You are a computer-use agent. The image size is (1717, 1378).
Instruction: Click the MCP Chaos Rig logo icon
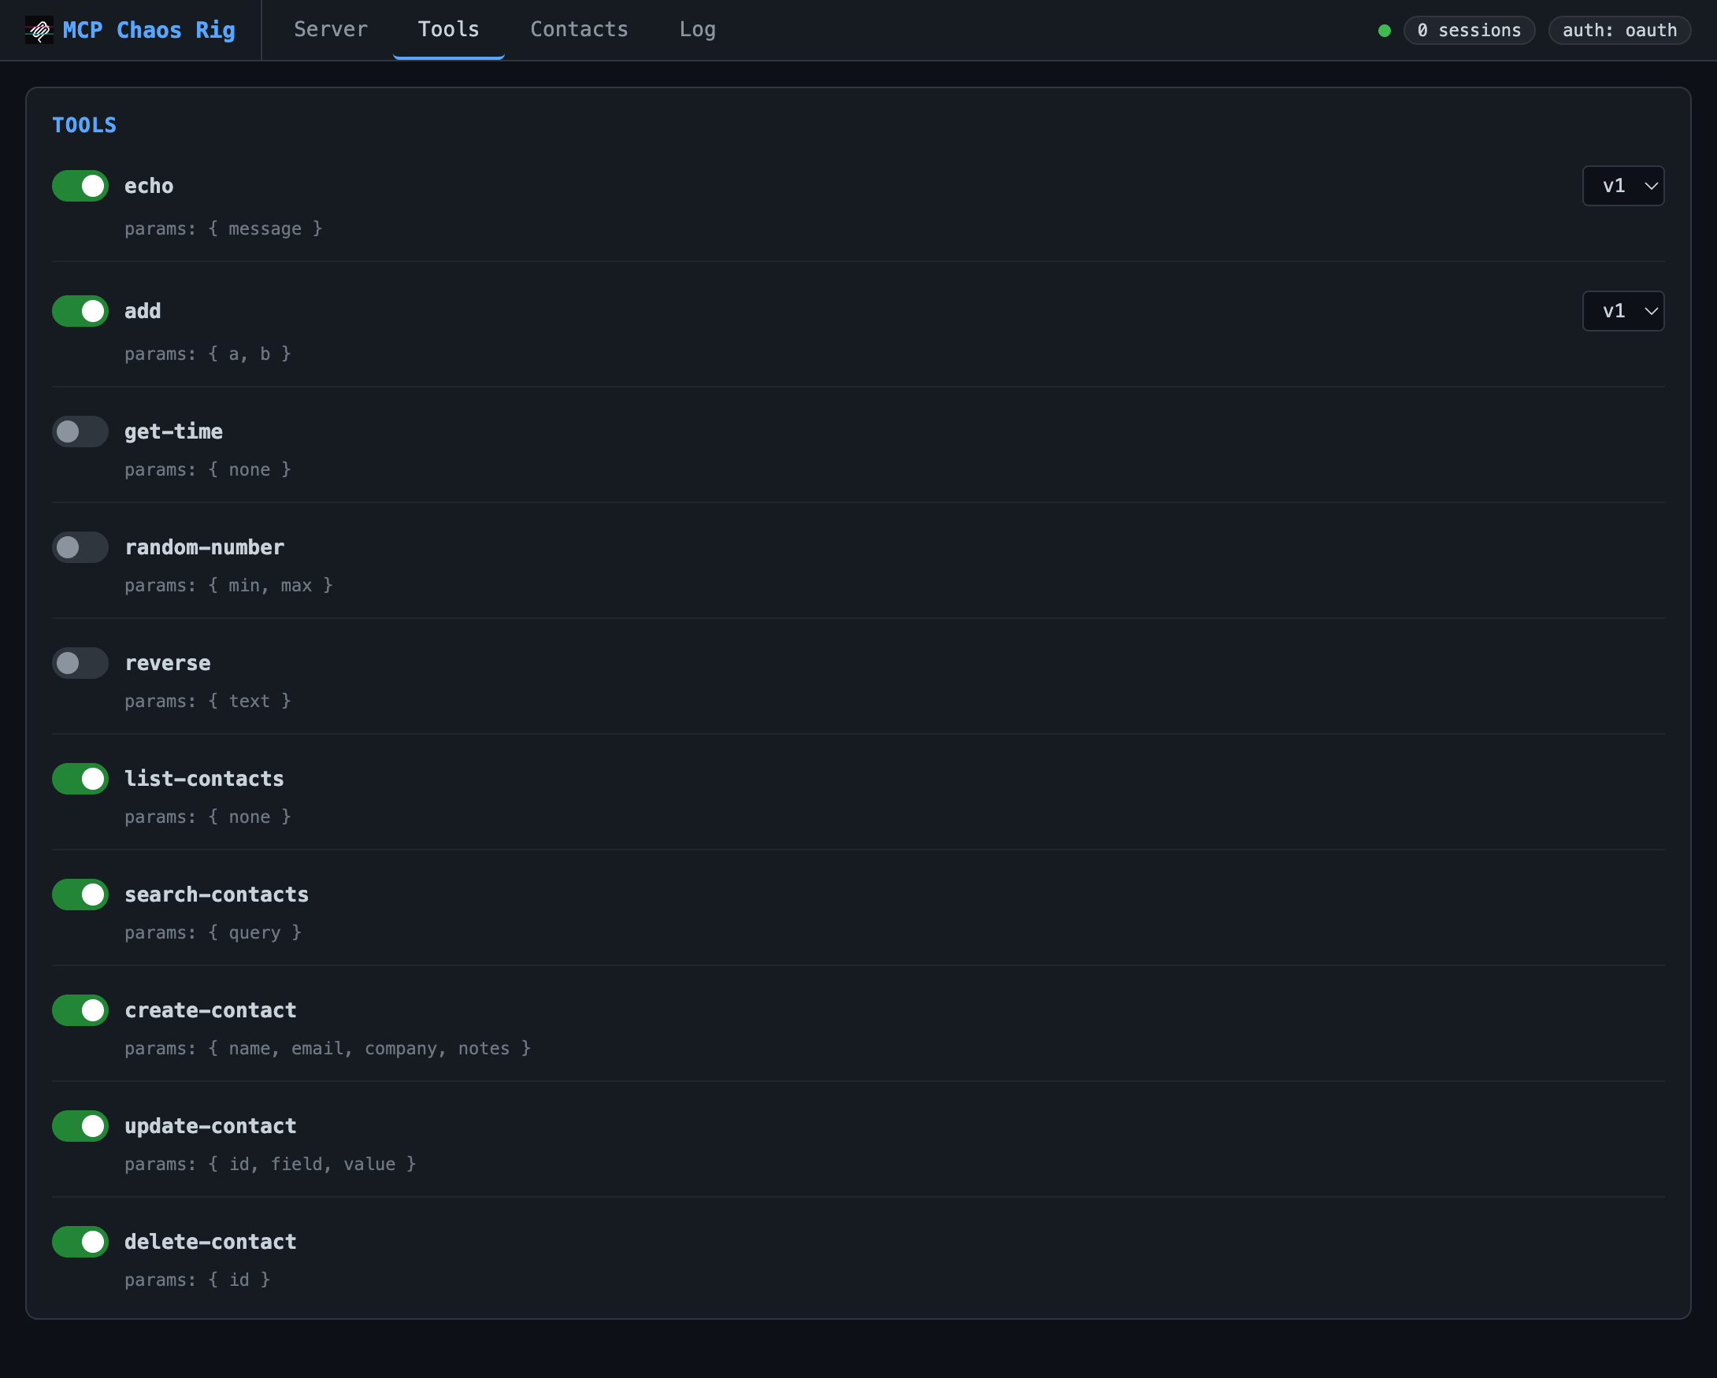39,29
